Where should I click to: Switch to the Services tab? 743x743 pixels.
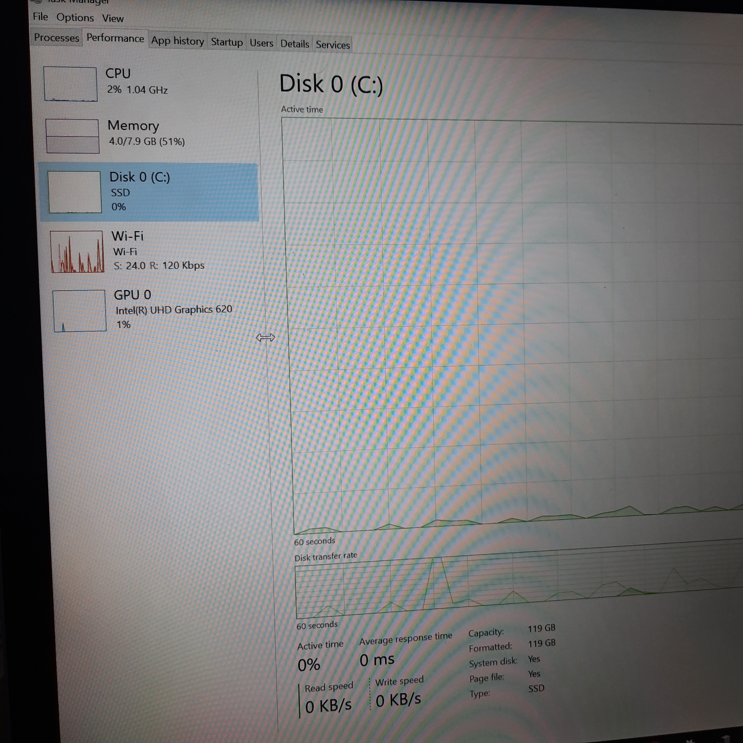[x=333, y=45]
